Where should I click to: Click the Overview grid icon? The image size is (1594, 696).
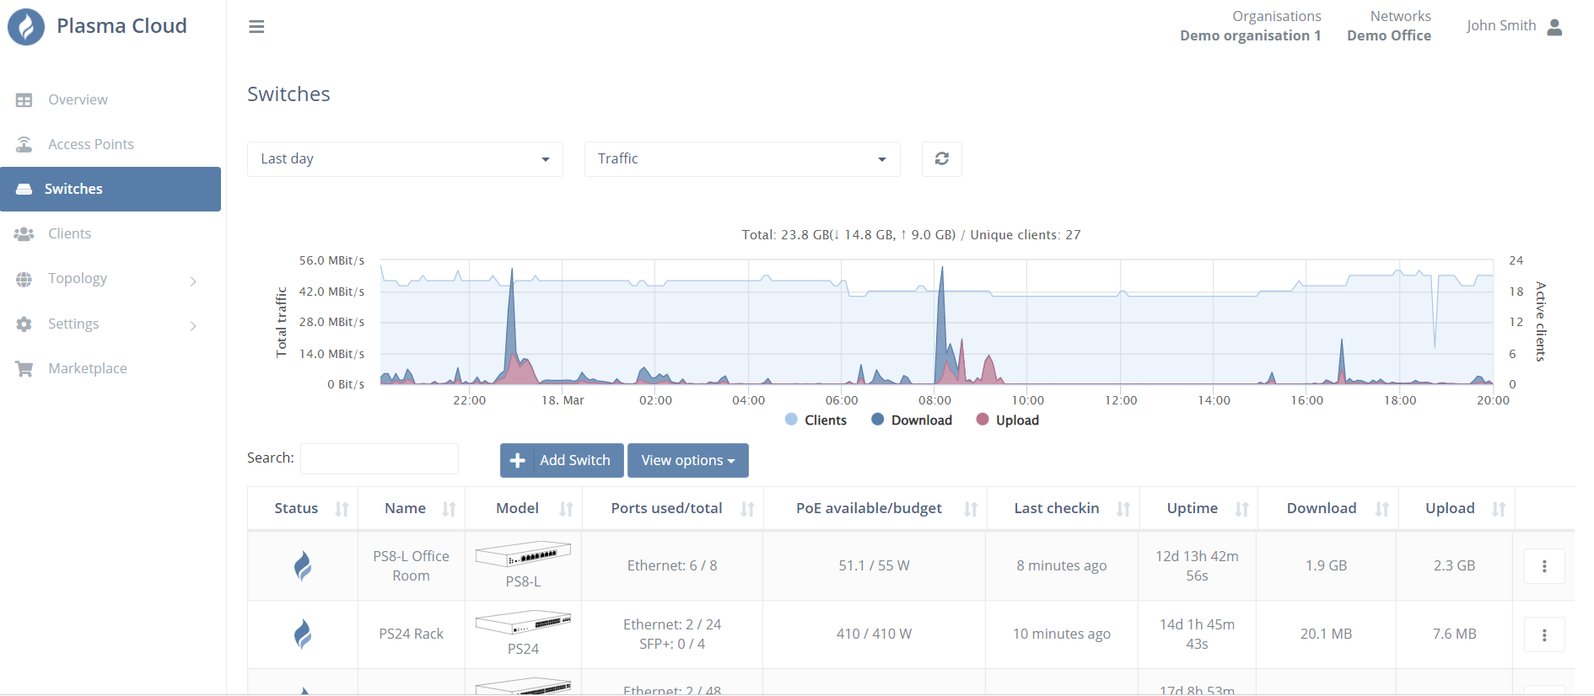24,99
